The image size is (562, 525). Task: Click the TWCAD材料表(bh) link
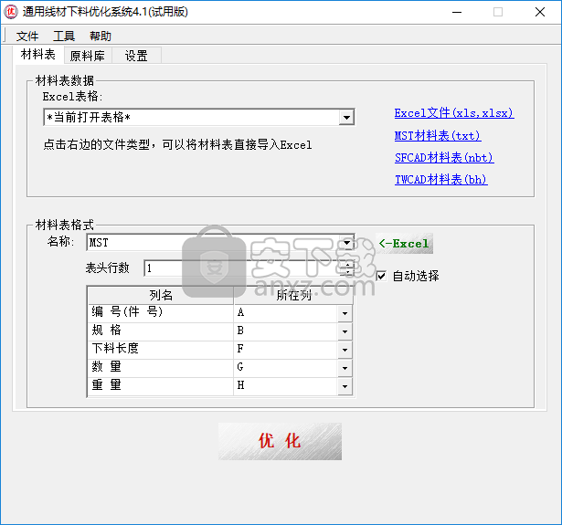pos(440,179)
